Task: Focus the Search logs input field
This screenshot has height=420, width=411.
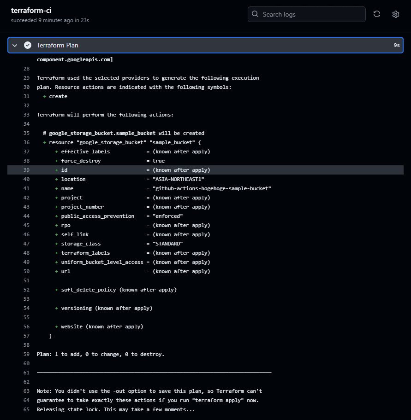Action: pyautogui.click(x=306, y=14)
